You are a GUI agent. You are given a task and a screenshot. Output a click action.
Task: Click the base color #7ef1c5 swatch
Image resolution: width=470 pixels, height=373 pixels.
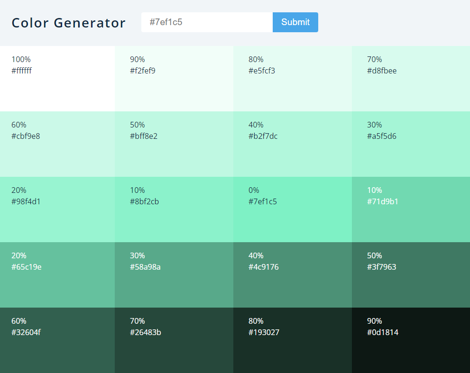(x=293, y=209)
